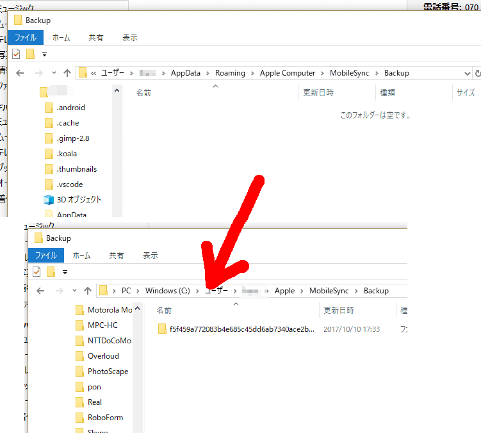Open 表示 tab in top Backup window
Image resolution: width=481 pixels, height=433 pixels.
point(130,38)
